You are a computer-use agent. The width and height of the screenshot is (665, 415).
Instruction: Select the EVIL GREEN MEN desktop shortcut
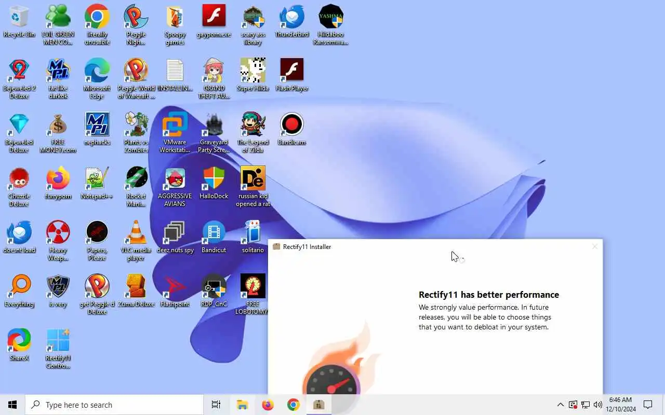[x=58, y=25]
